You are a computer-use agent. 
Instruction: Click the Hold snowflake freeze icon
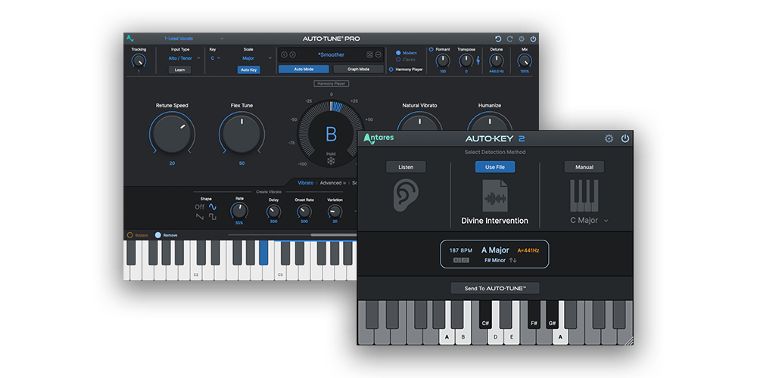(x=332, y=161)
